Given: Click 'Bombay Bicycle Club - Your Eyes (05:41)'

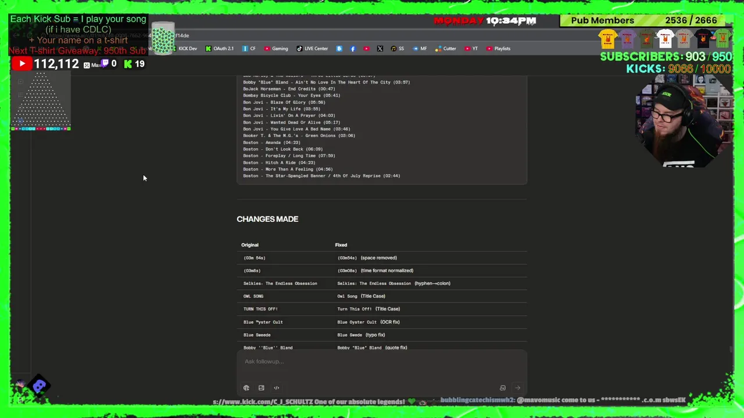Looking at the screenshot, I should (x=291, y=95).
